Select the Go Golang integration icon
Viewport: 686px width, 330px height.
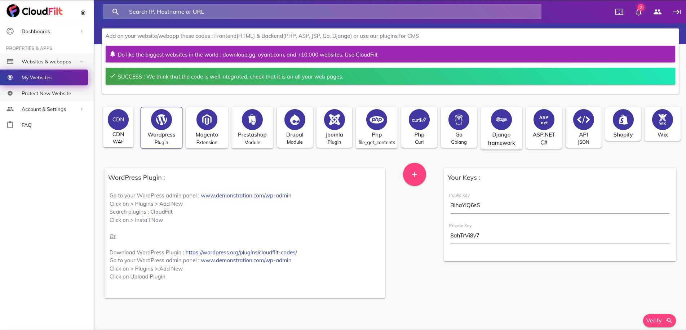click(459, 120)
